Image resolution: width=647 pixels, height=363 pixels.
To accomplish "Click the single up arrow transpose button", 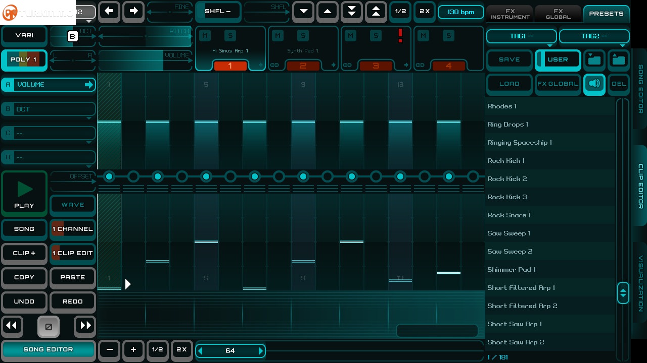I will click(328, 11).
